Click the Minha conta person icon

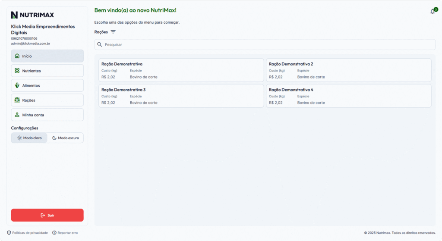pos(17,115)
